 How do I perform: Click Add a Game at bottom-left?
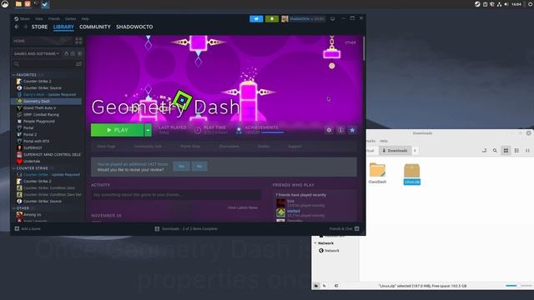click(x=28, y=228)
